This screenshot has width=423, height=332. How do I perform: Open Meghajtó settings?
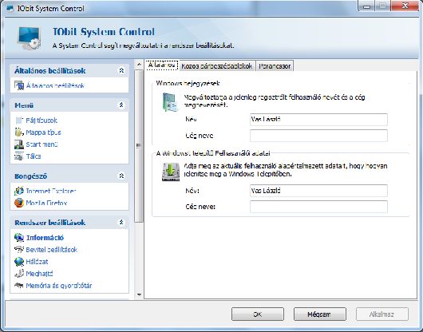click(x=39, y=274)
